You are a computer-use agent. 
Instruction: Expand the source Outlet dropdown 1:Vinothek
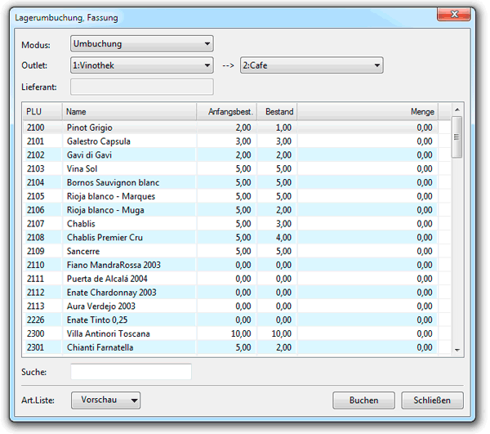click(x=141, y=65)
